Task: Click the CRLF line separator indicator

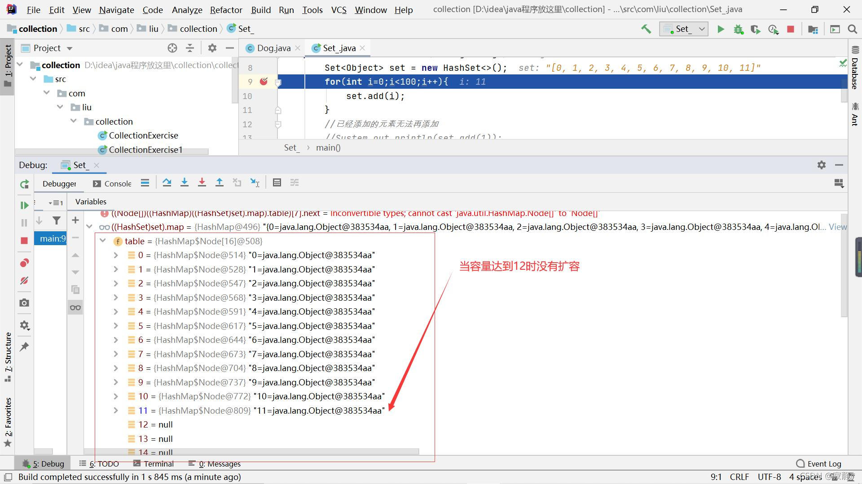Action: pyautogui.click(x=739, y=477)
